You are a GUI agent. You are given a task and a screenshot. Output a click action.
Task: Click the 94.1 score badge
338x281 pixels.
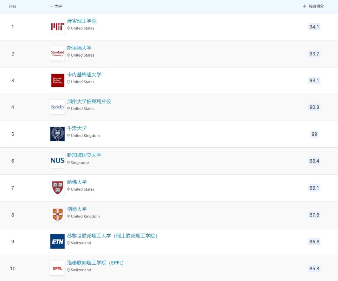pyautogui.click(x=314, y=27)
